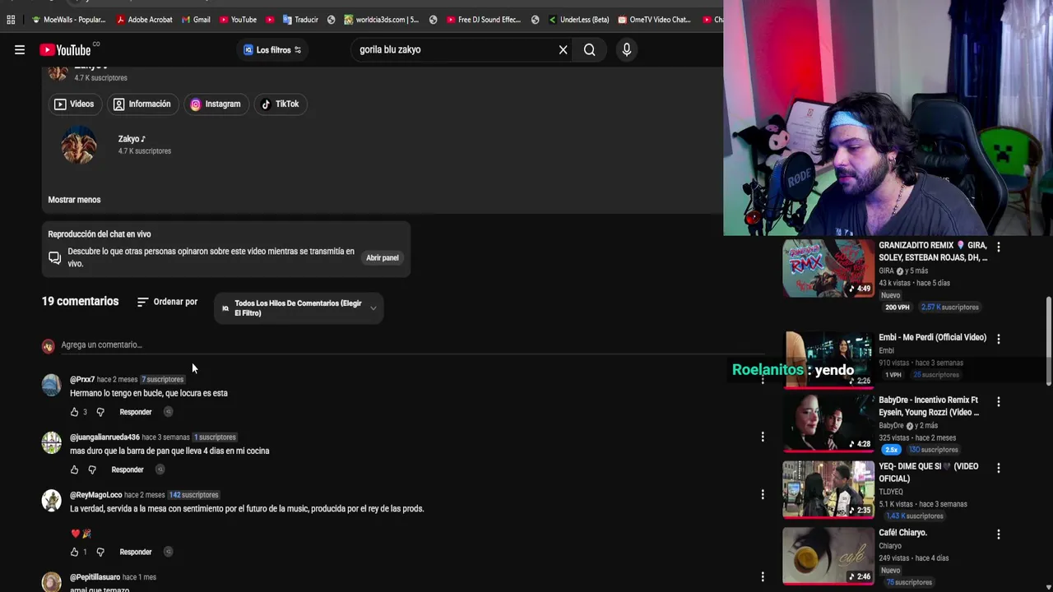Open the Traducir bookmark

300,20
